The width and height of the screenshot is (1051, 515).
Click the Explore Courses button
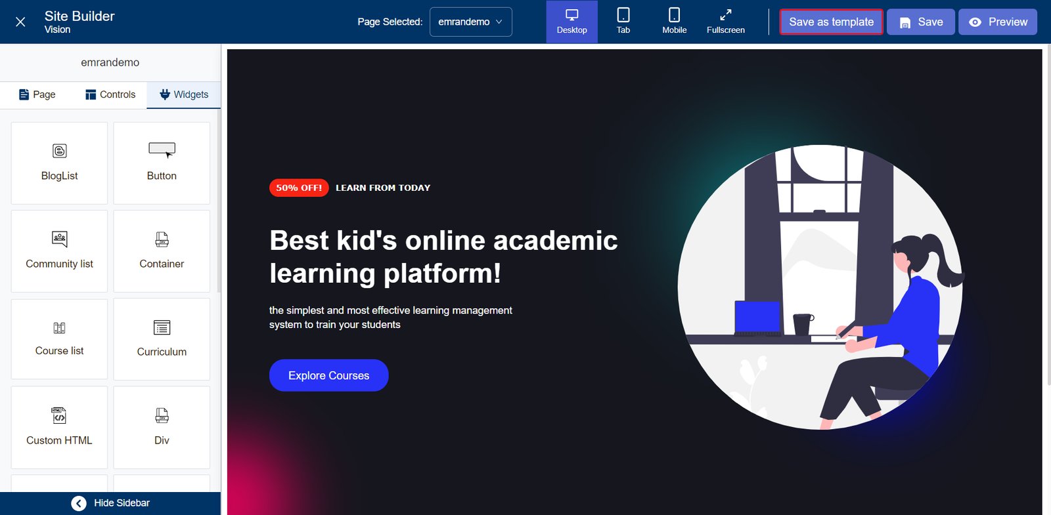click(328, 375)
